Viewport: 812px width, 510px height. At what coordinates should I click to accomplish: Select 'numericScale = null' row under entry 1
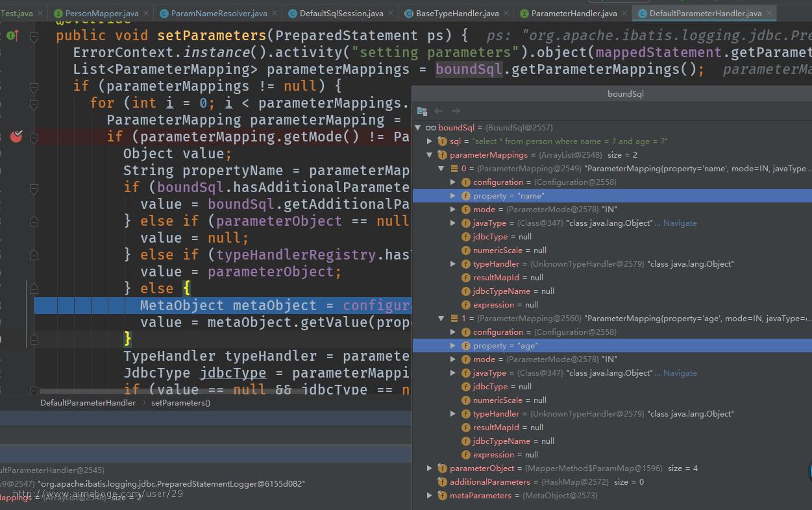click(x=612, y=400)
